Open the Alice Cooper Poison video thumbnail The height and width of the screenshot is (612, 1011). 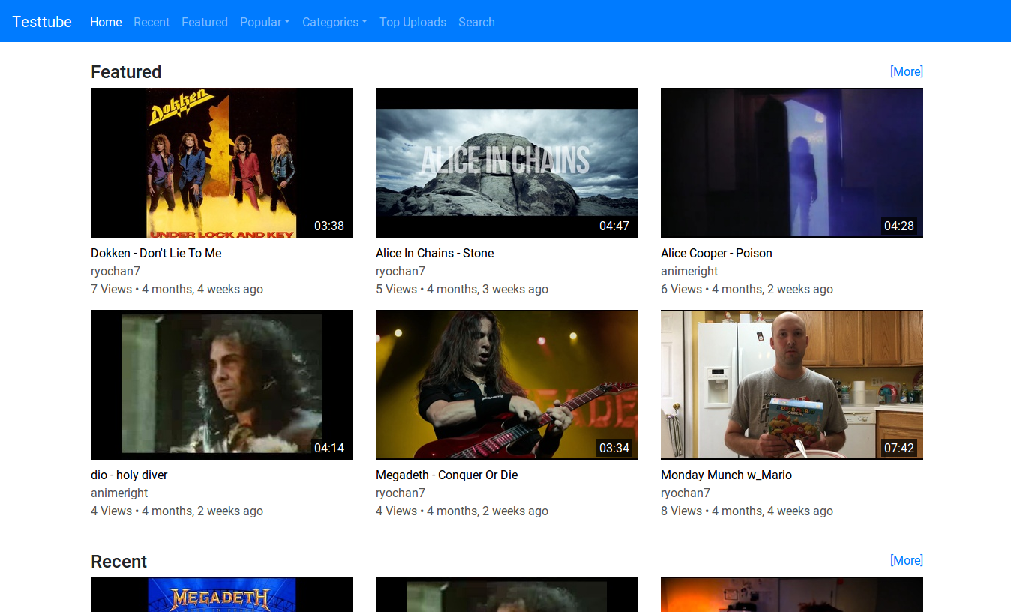coord(792,163)
